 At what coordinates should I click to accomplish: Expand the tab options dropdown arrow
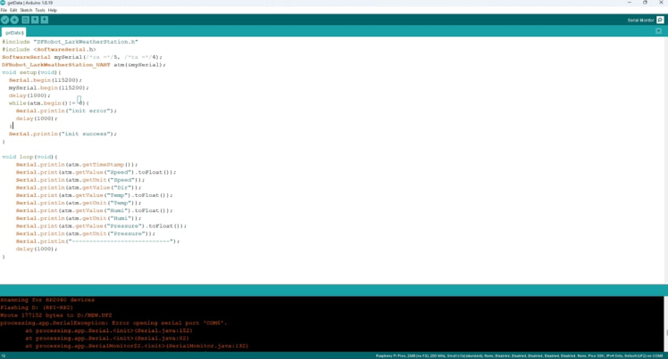658,31
